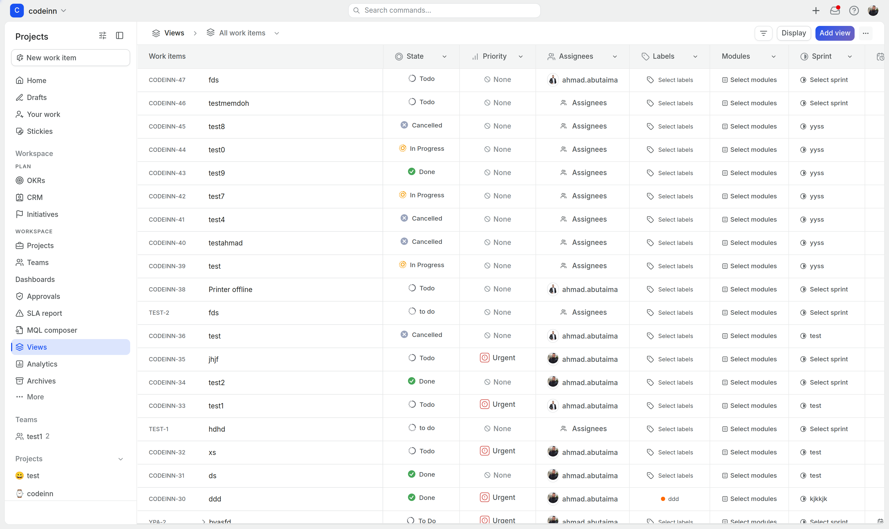Open the test1 team in sidebar
The image size is (889, 529).
[71, 436]
